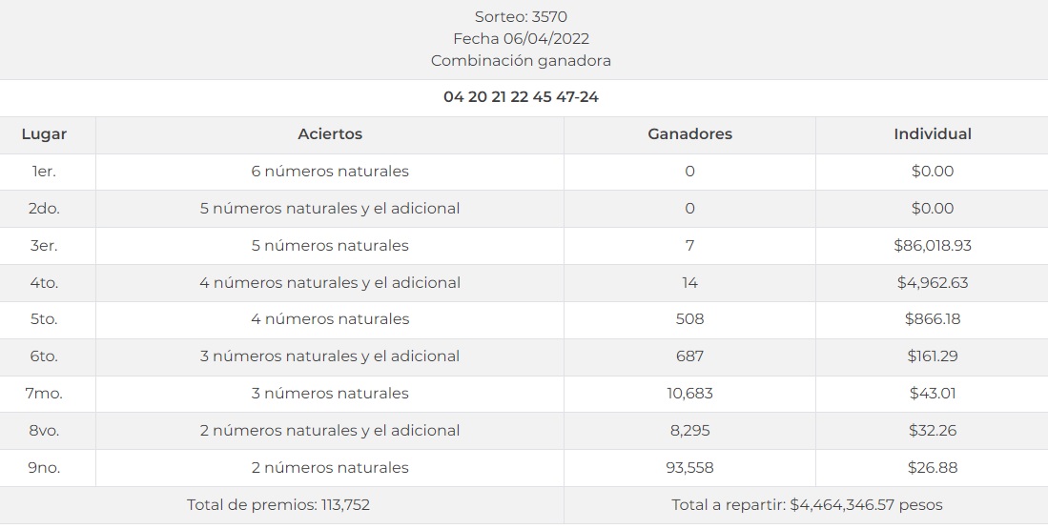1048x529 pixels.
Task: Click the 3er. prize amount $86,018.93
Action: pos(932,246)
